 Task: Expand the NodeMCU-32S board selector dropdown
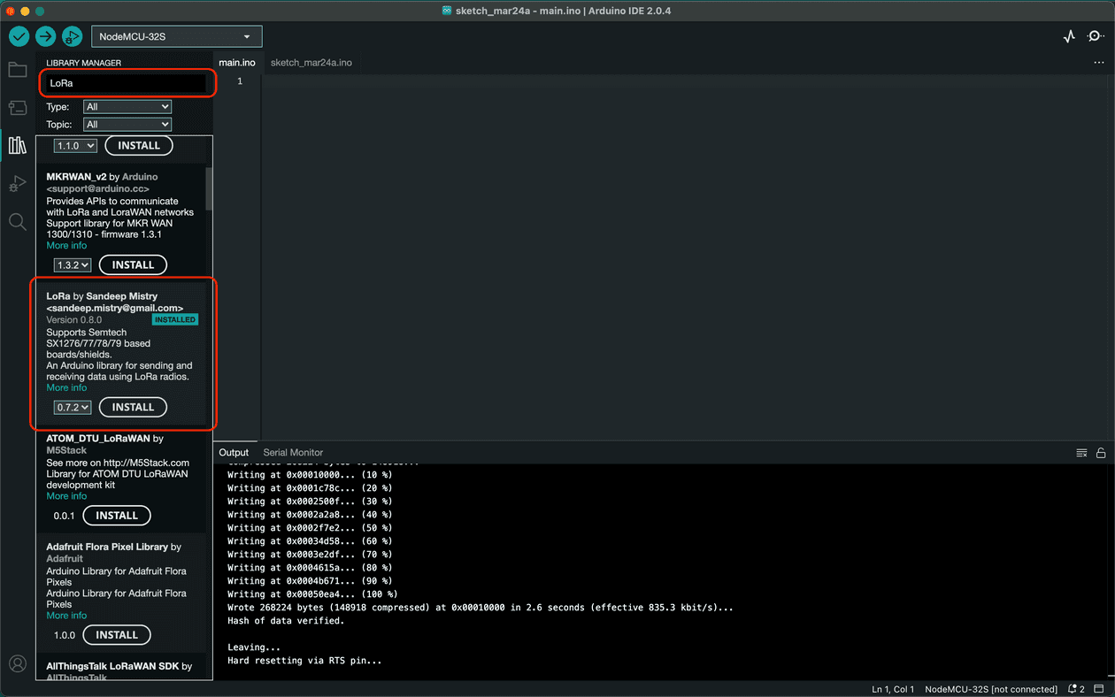177,36
